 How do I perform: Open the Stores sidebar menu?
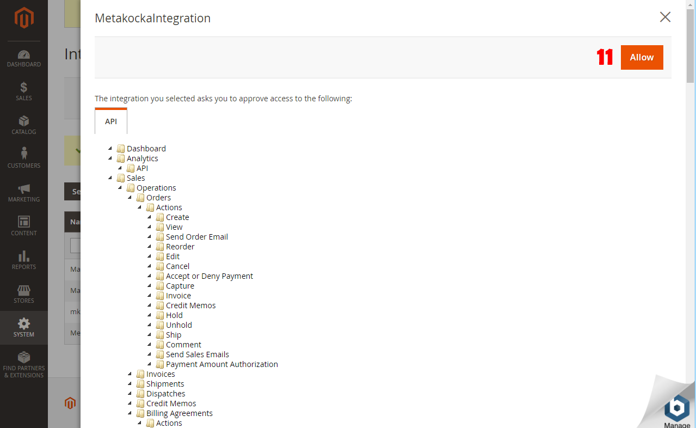click(24, 295)
